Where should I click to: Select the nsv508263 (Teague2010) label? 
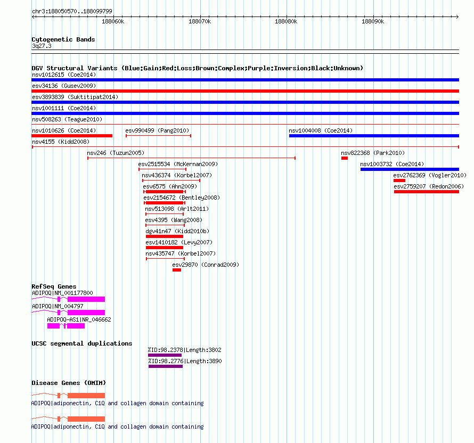pos(67,119)
